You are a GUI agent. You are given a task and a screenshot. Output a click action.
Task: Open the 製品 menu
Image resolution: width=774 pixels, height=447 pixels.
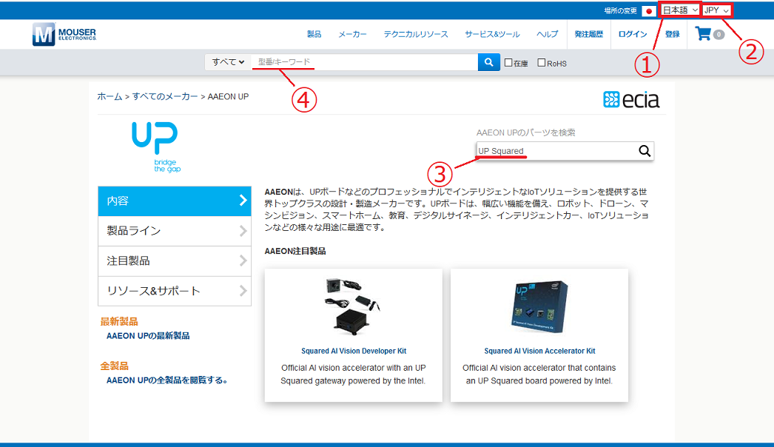(314, 34)
